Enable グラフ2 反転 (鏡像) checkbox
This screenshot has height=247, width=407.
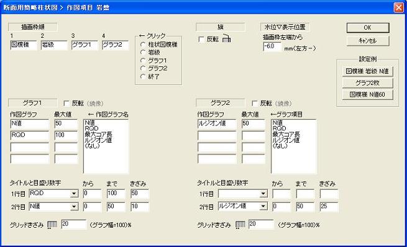[255, 104]
